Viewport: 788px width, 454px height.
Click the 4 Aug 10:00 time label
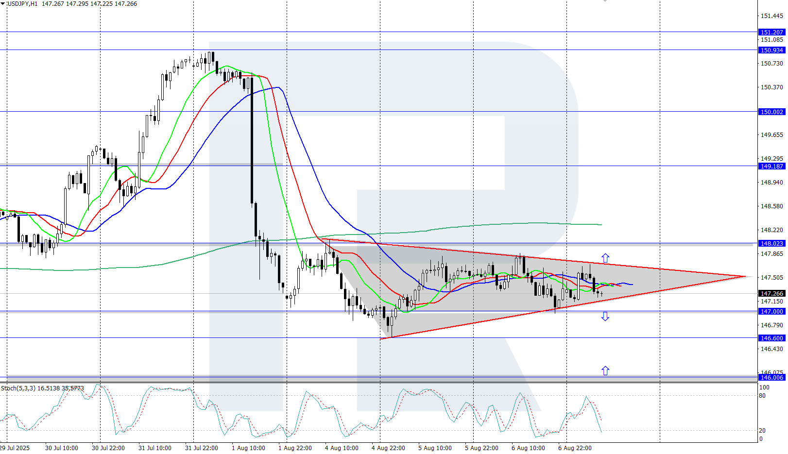click(x=342, y=448)
